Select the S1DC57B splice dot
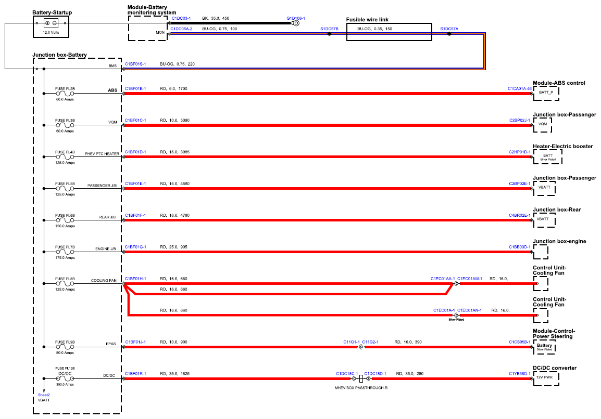 click(329, 34)
